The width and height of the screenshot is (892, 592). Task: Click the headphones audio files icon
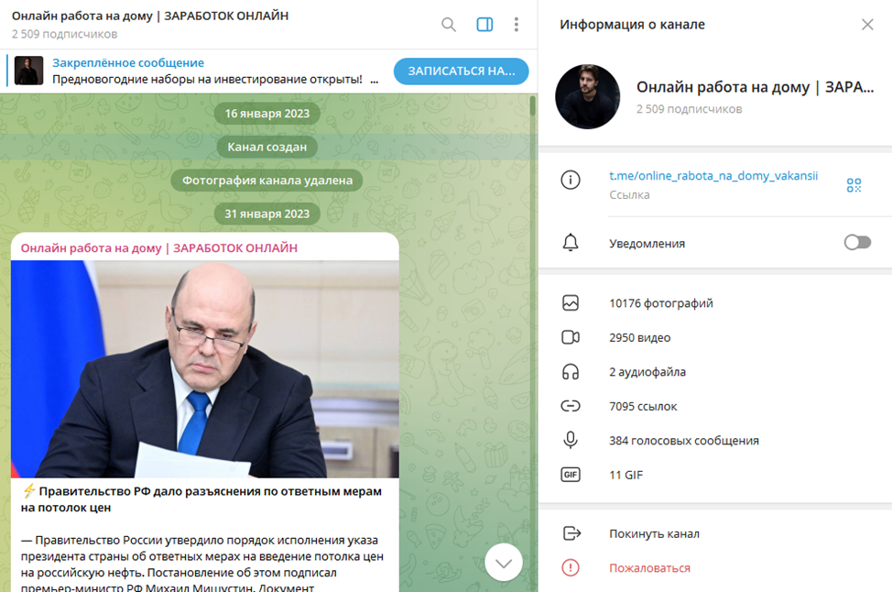point(571,372)
